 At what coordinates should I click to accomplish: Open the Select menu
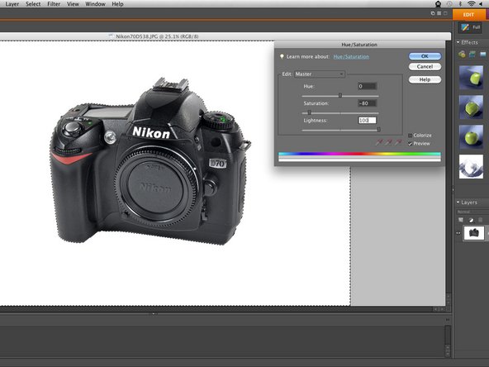click(x=33, y=4)
